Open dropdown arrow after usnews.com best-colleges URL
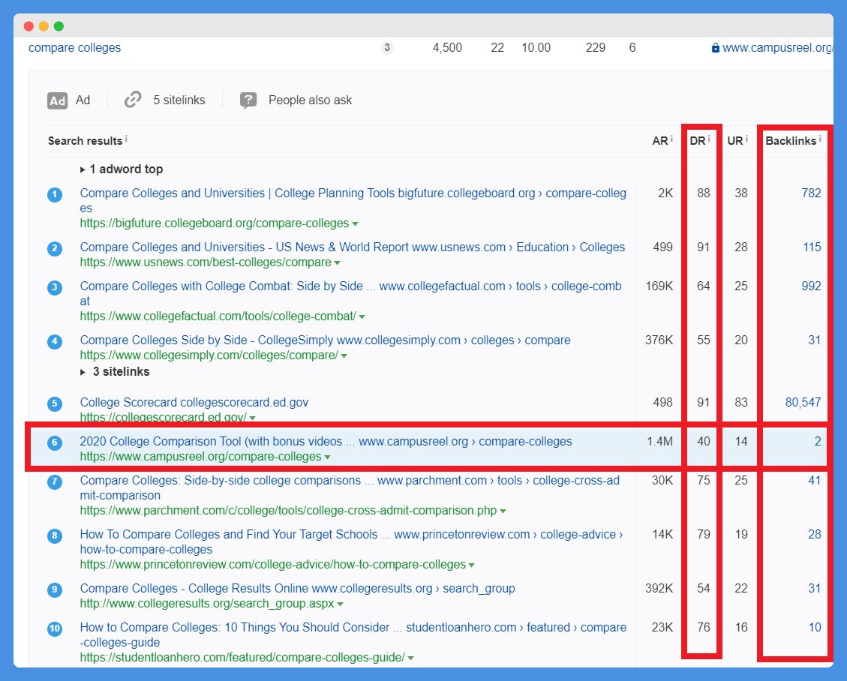 (337, 263)
